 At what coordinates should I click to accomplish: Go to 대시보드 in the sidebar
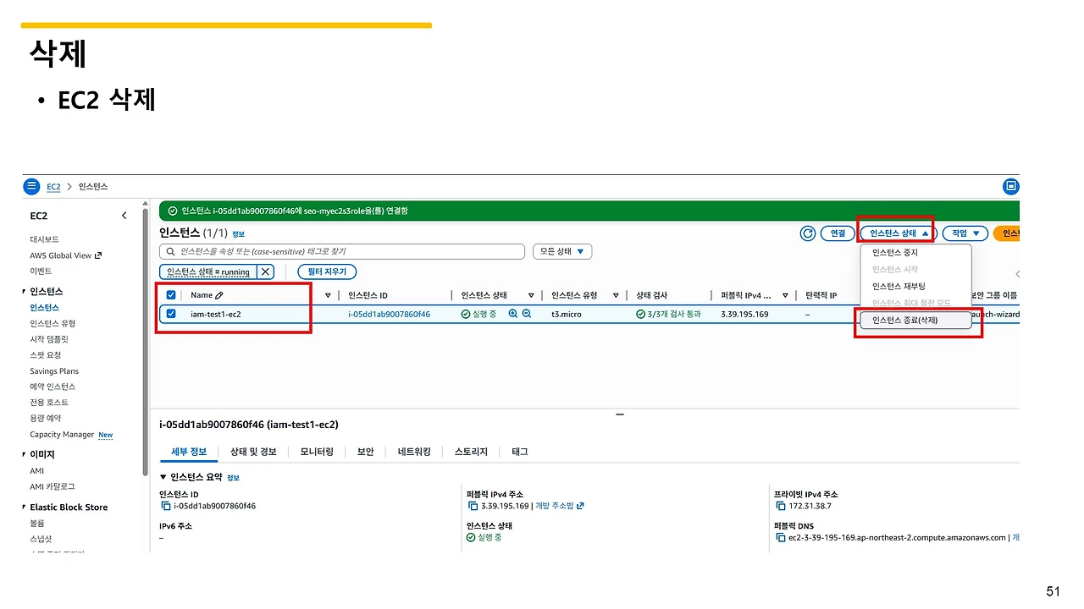point(44,239)
